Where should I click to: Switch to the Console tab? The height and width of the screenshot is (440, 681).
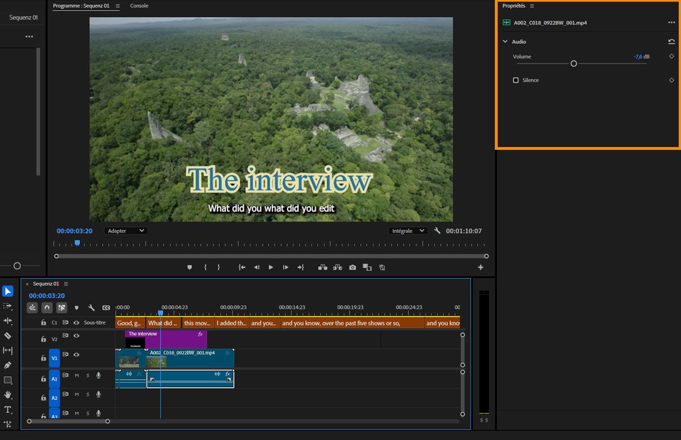139,6
